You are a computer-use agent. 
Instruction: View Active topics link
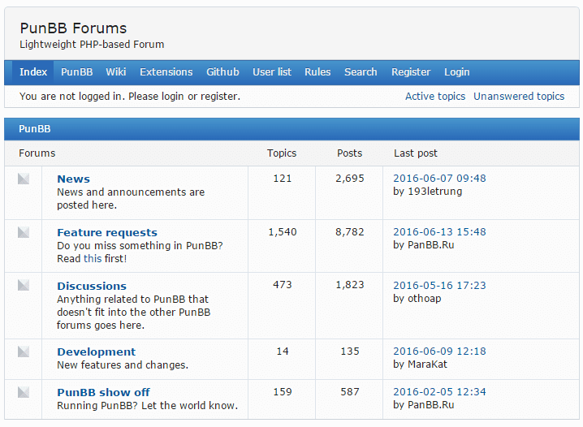(x=435, y=96)
